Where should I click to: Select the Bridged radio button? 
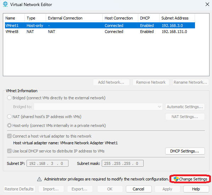9,98
